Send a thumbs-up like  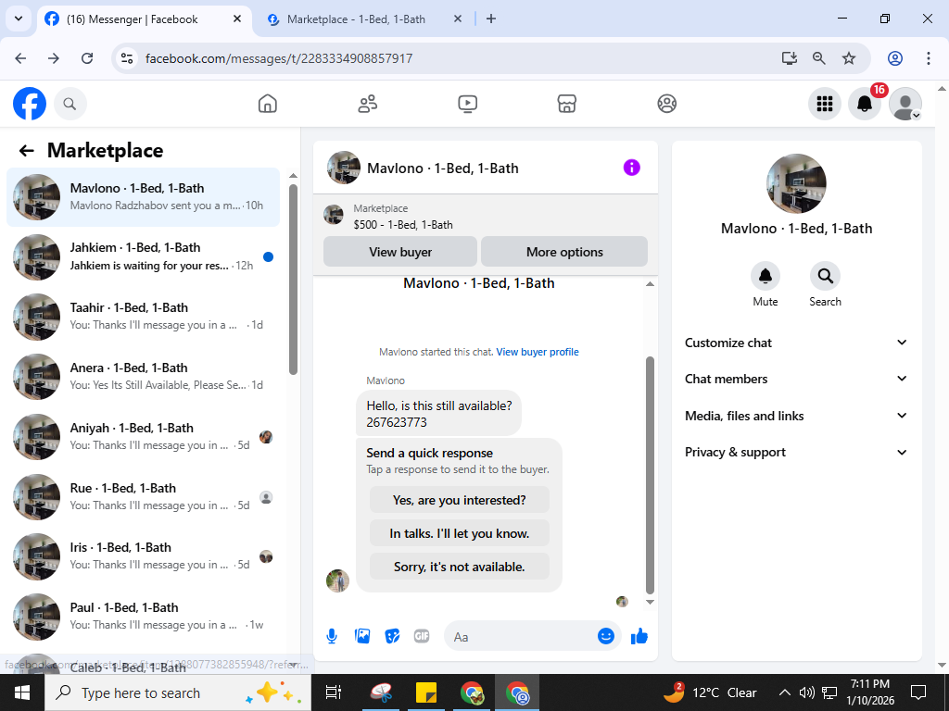pos(639,636)
